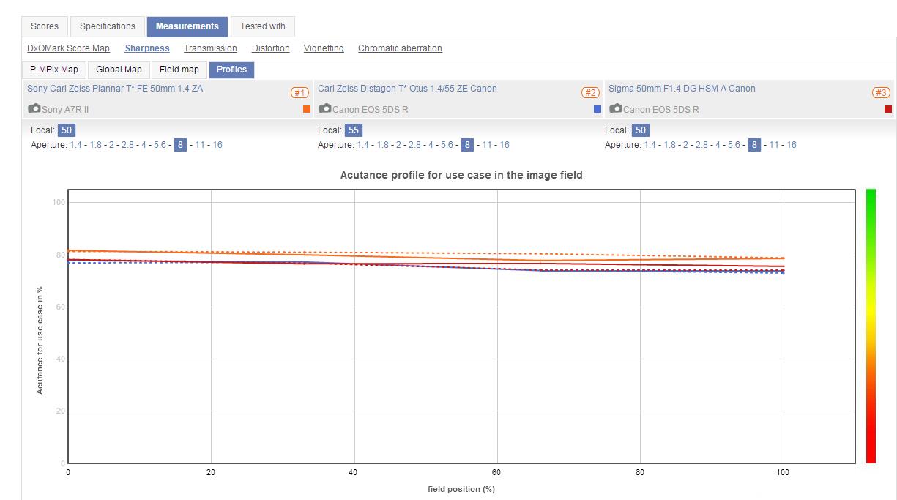Image resolution: width=897 pixels, height=500 pixels.
Task: Click the camera icon beside Sony A7R II
Action: 34,108
